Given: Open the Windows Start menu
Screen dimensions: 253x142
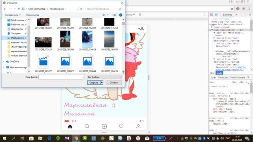Looking at the screenshot, I should pos(4,138).
